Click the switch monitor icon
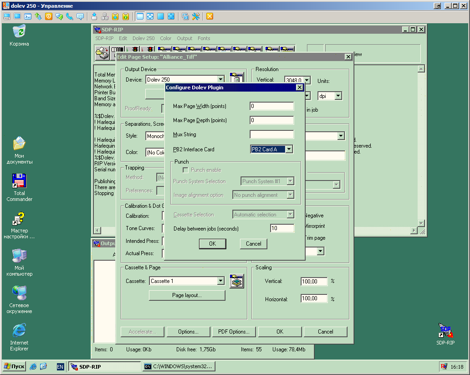Image resolution: width=470 pixels, height=375 pixels. pos(185,16)
